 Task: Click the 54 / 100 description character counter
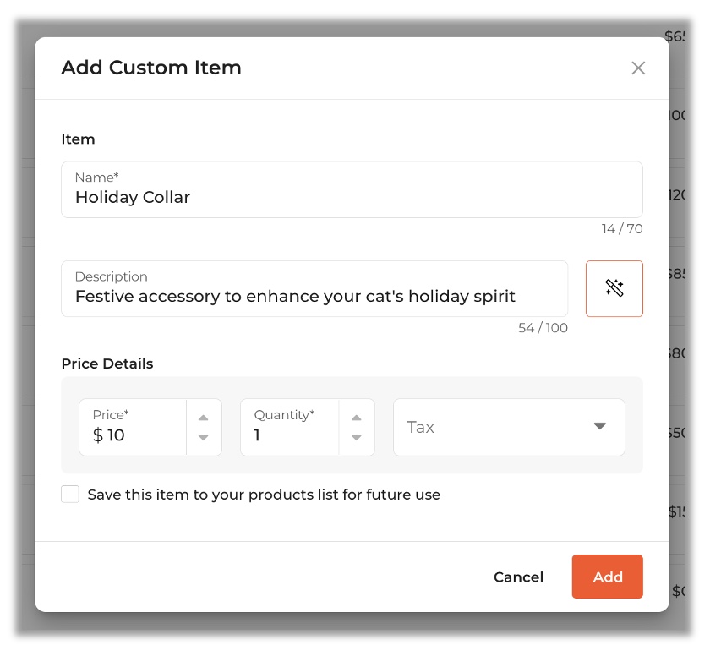(x=543, y=328)
